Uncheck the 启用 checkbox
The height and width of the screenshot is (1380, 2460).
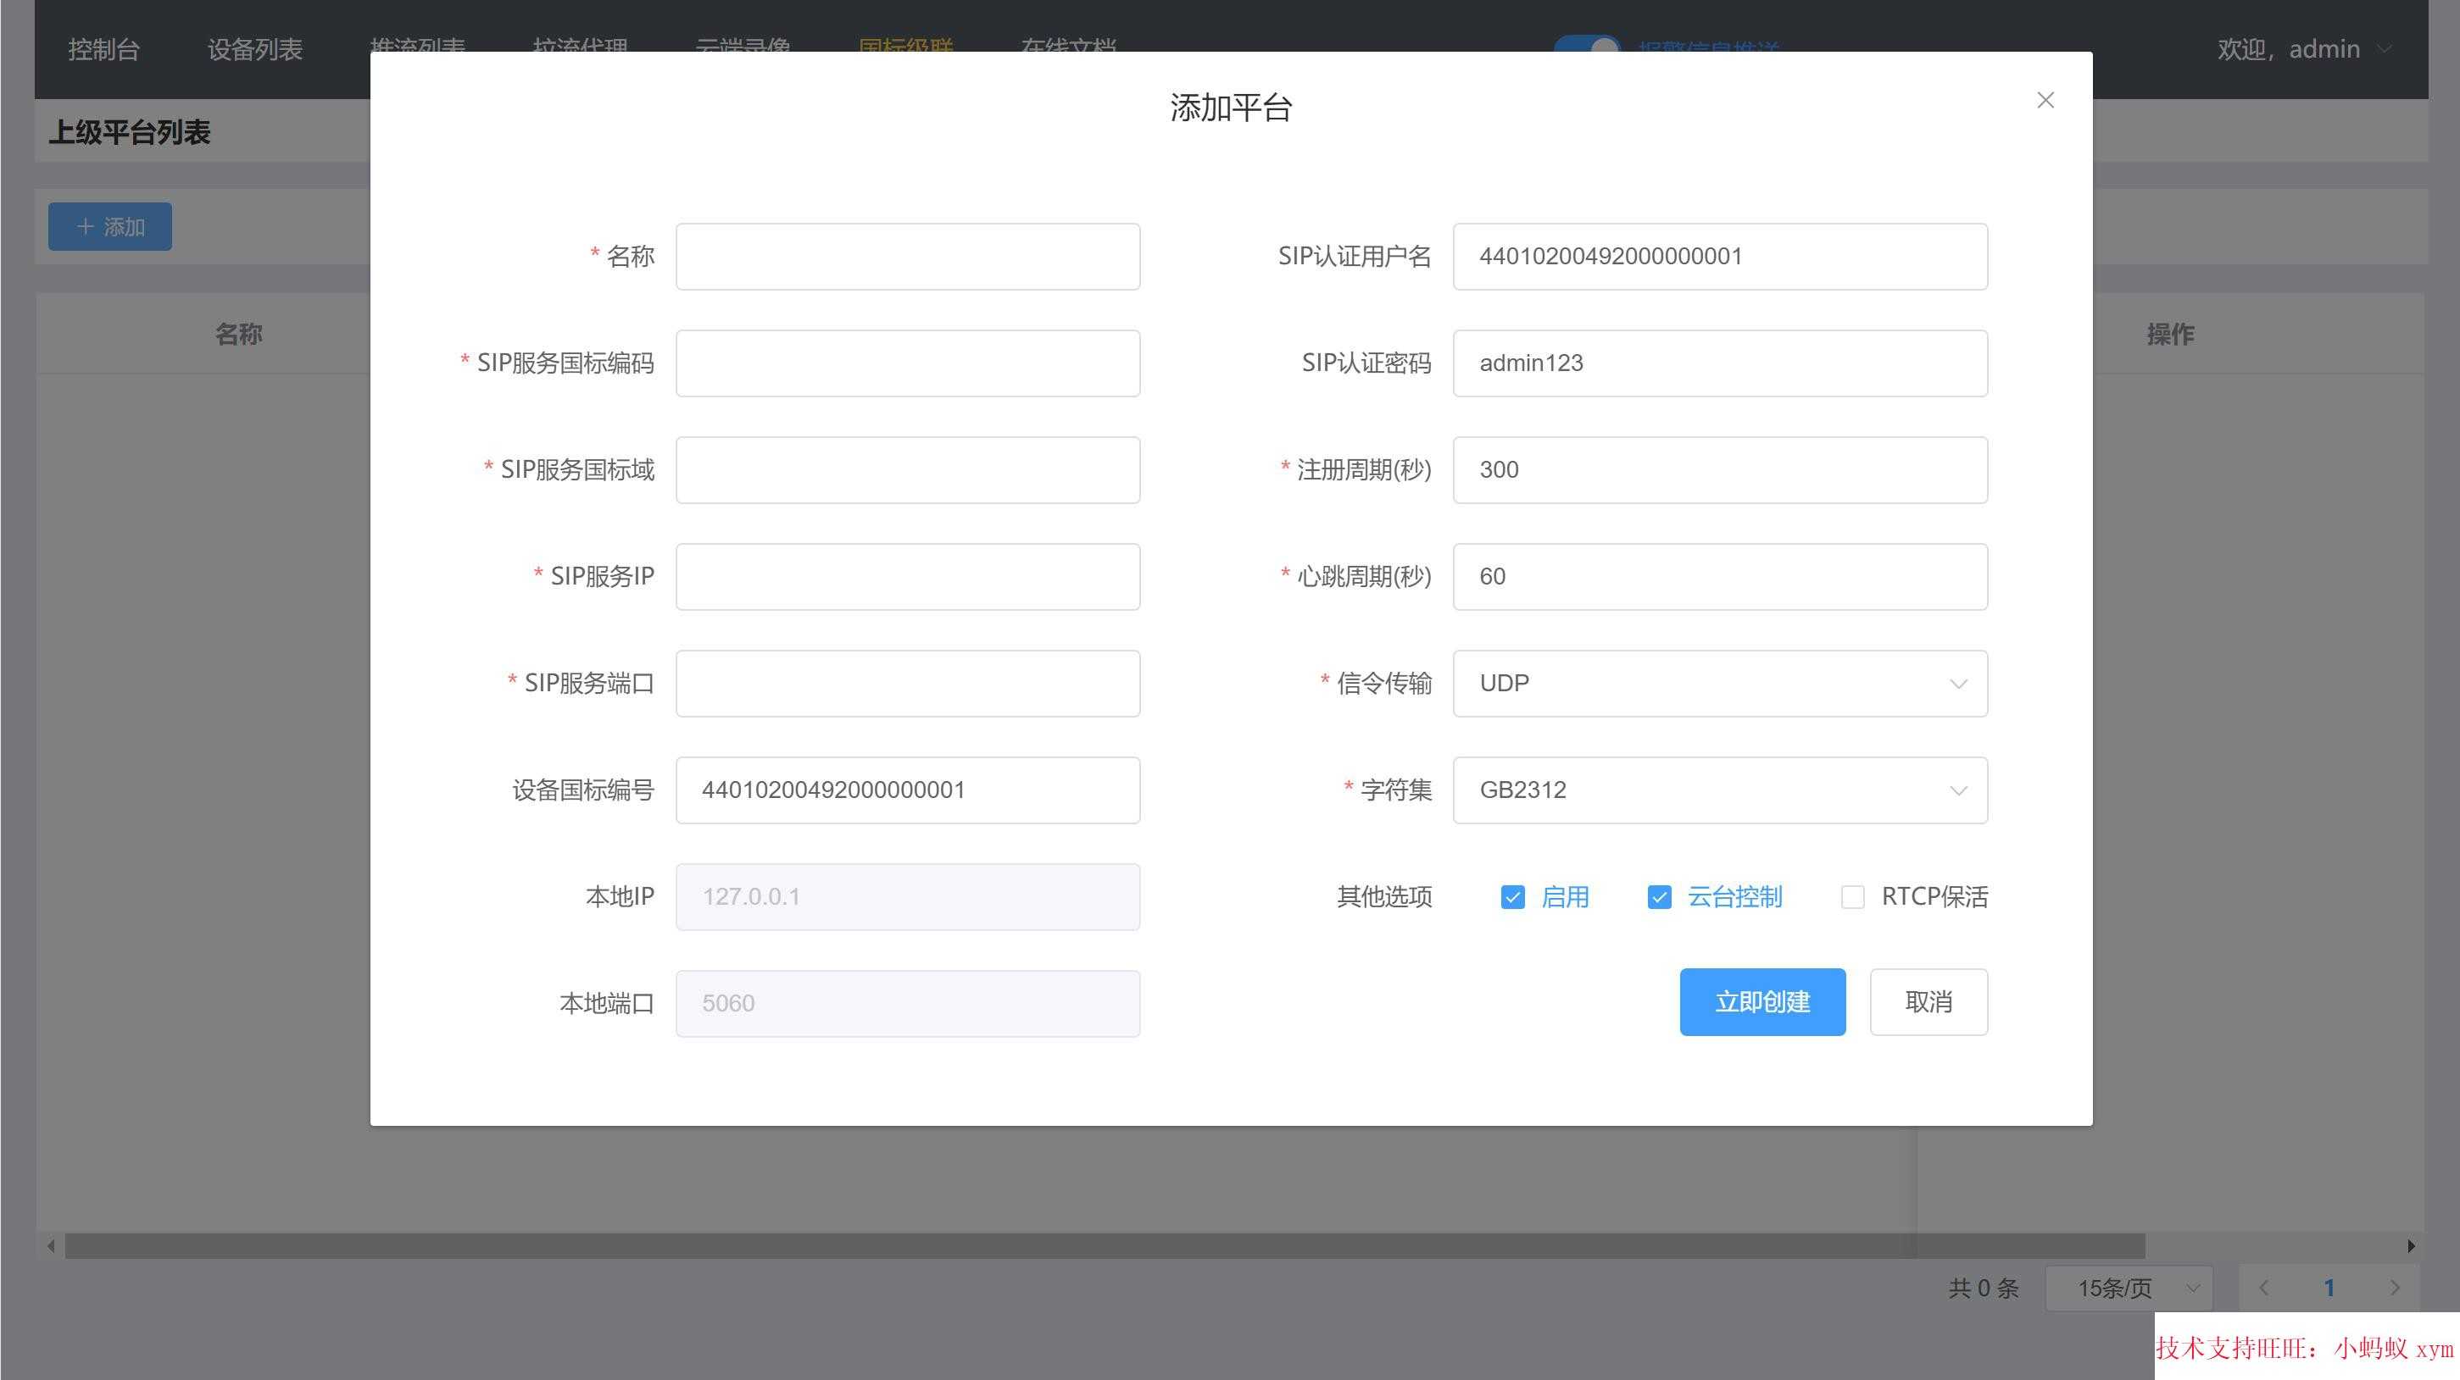(1512, 897)
